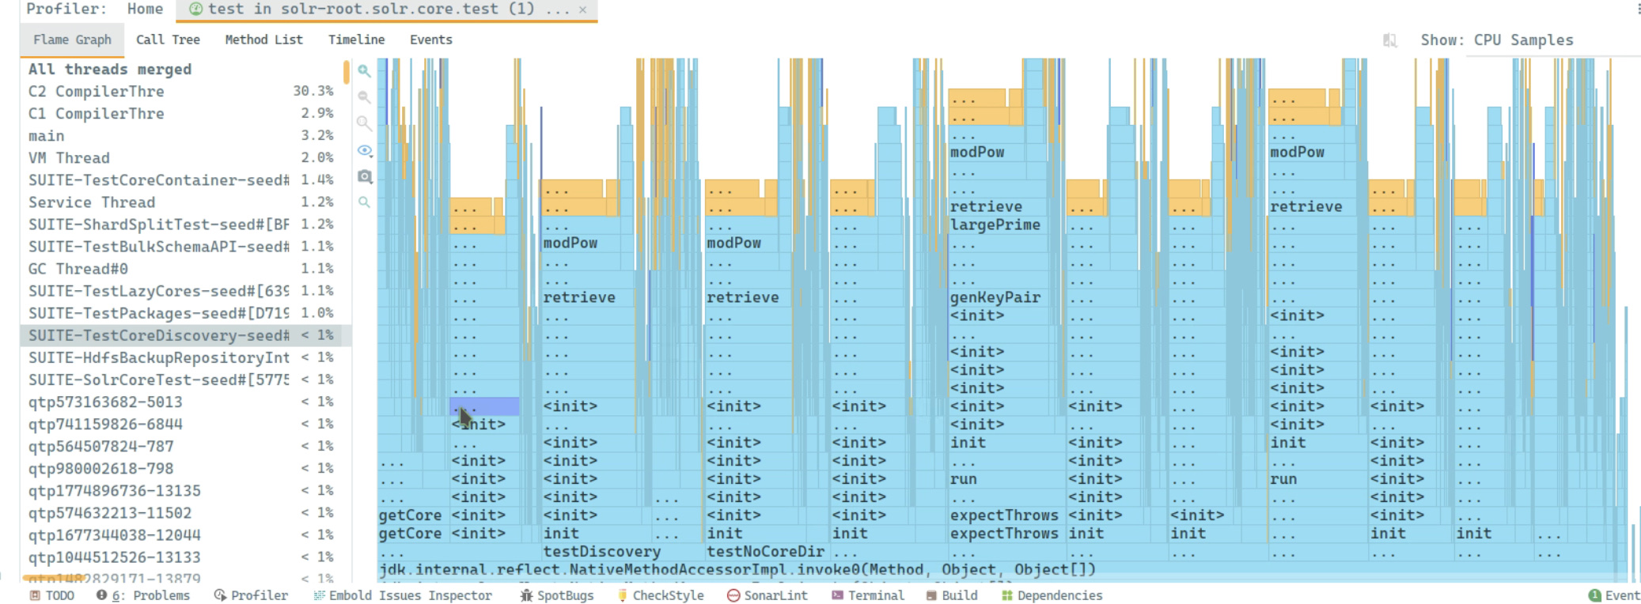1641x604 pixels.
Task: Click the thread list scrollbar thumb
Action: click(346, 72)
